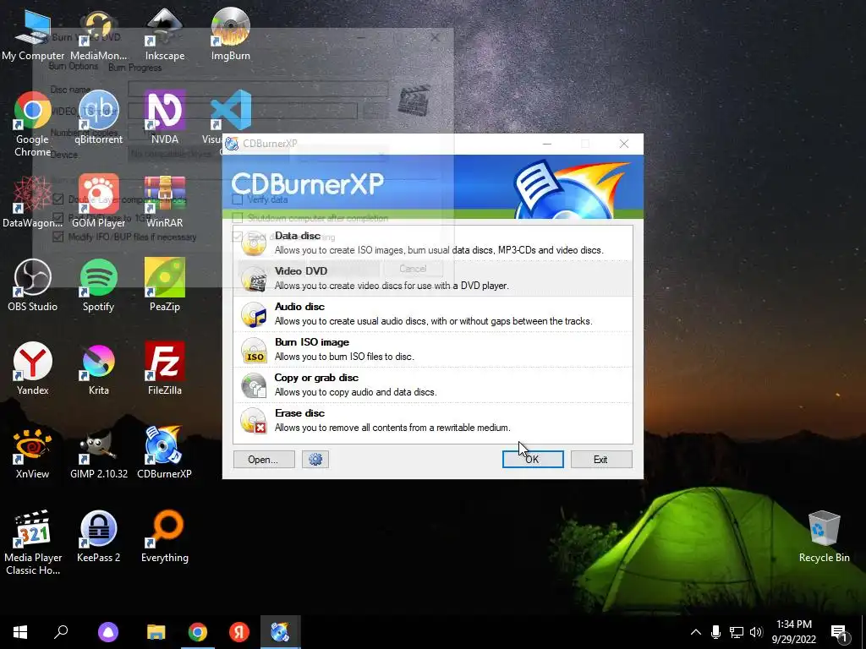
Task: Select the Data disc option
Action: [x=432, y=243]
